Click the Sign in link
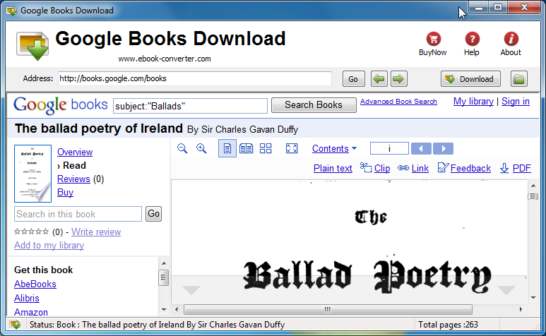546x336 pixels. point(516,102)
